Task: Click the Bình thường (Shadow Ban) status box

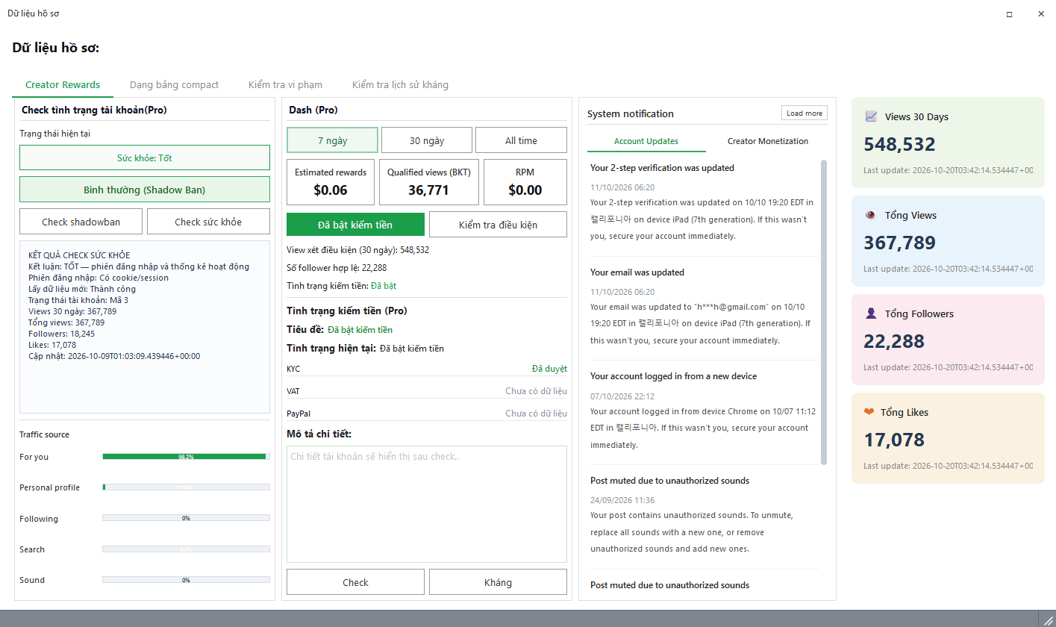Action: (145, 190)
